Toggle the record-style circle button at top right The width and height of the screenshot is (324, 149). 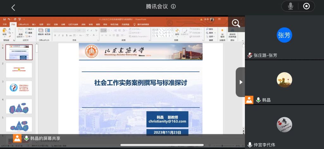point(306,6)
